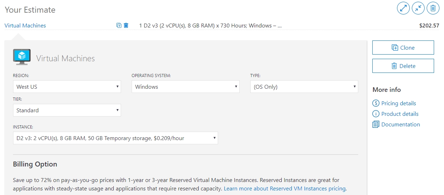Expand the Instance dropdown showing D2 v3

[x=115, y=138]
